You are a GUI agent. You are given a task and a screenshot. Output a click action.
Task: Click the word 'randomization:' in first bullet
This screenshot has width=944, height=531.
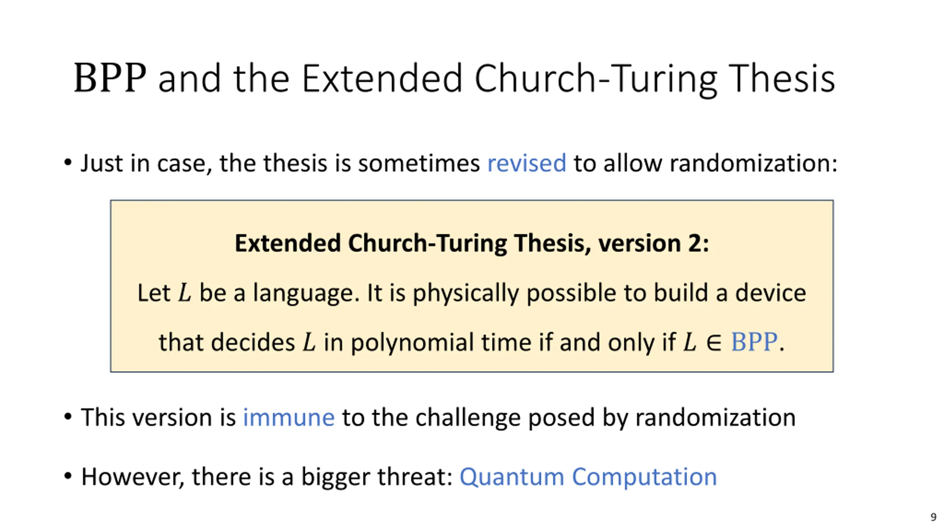[753, 163]
